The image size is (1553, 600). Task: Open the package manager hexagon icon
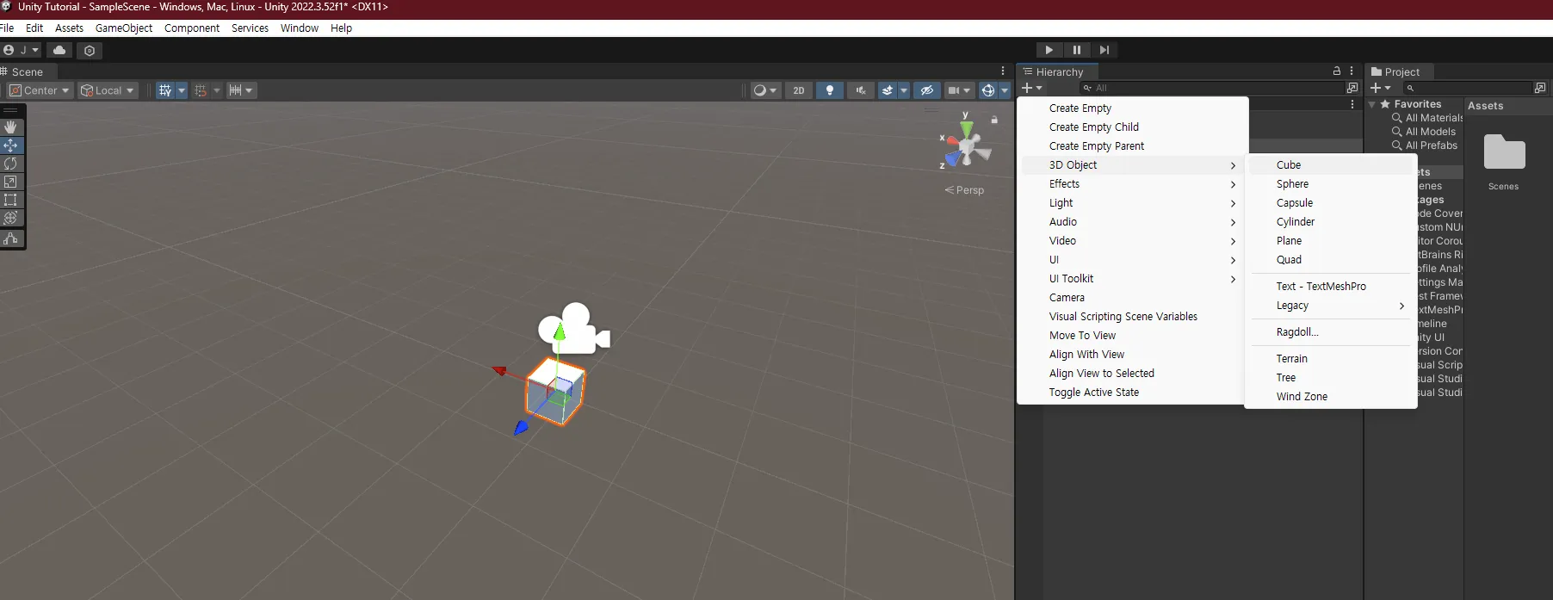tap(90, 50)
